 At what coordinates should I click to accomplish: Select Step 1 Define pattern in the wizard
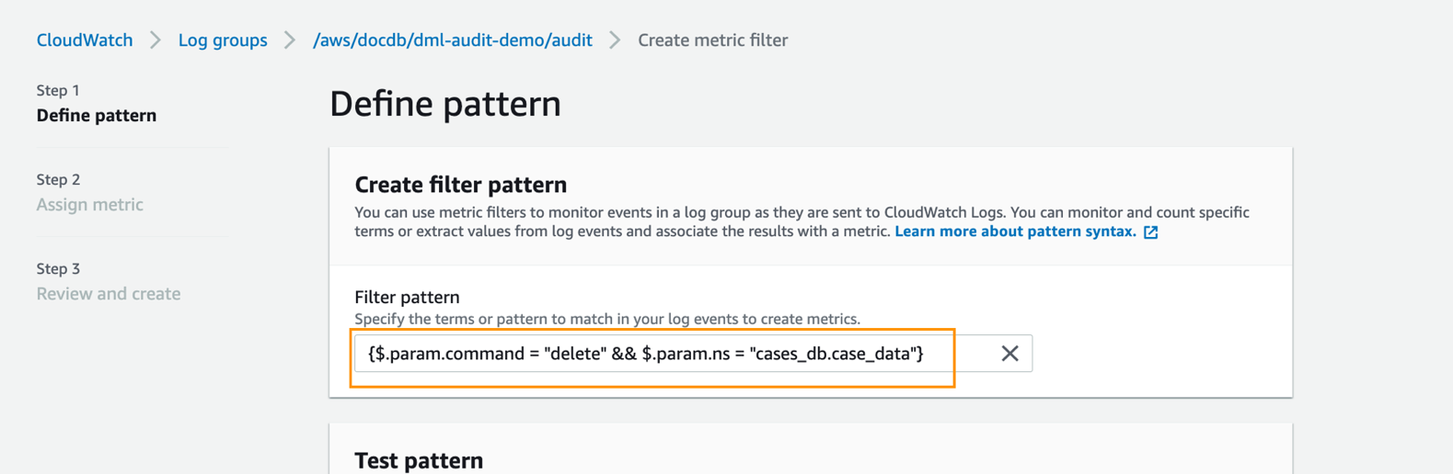tap(97, 116)
